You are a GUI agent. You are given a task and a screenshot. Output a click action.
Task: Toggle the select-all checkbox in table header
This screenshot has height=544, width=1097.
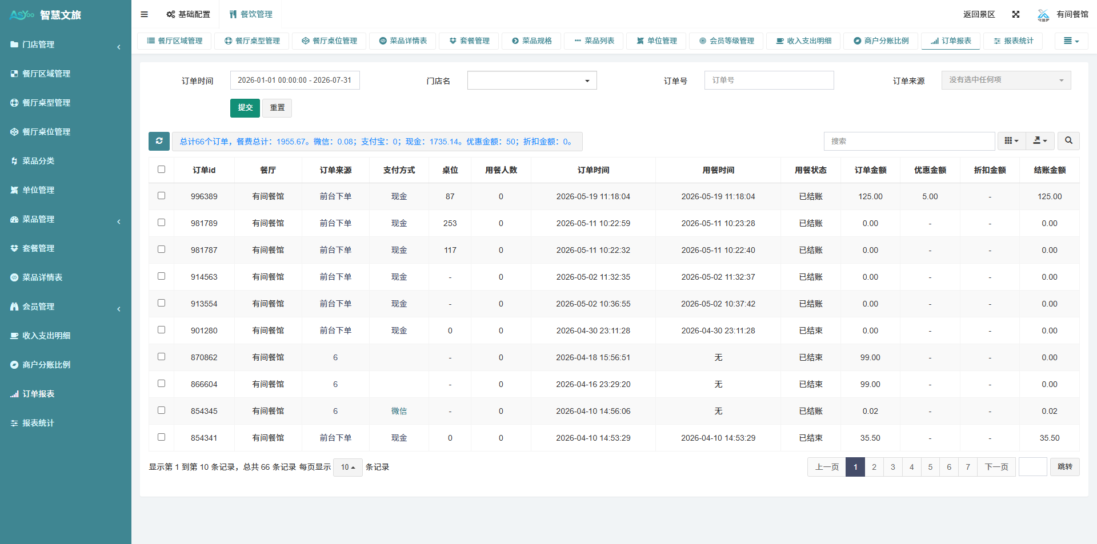coord(161,170)
